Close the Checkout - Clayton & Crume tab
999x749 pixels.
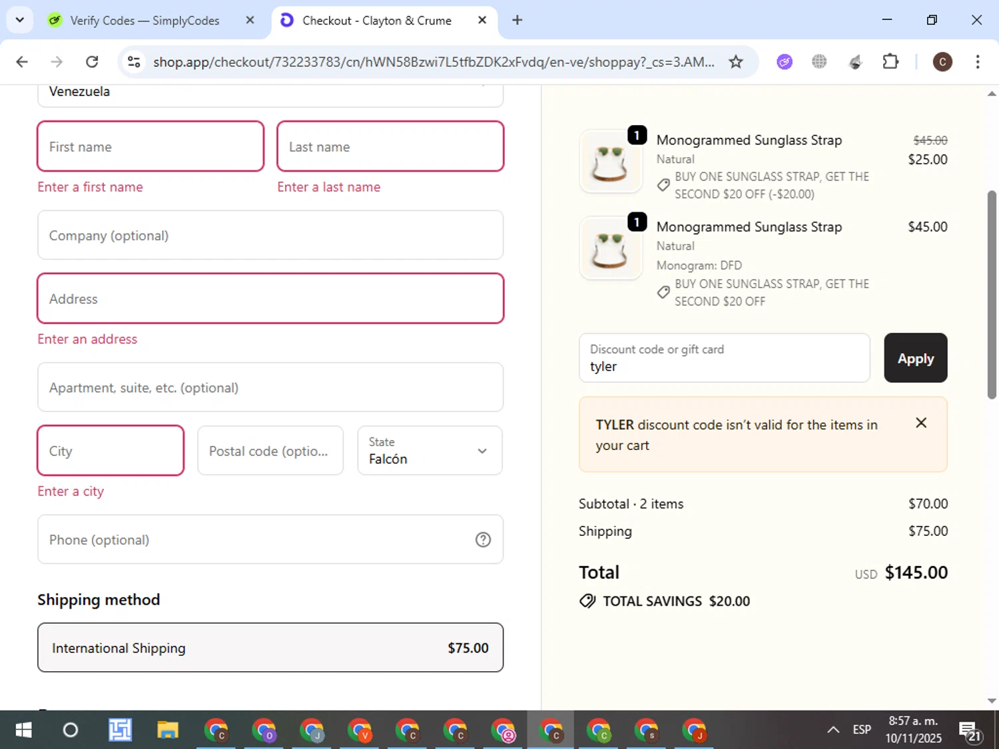tap(482, 20)
